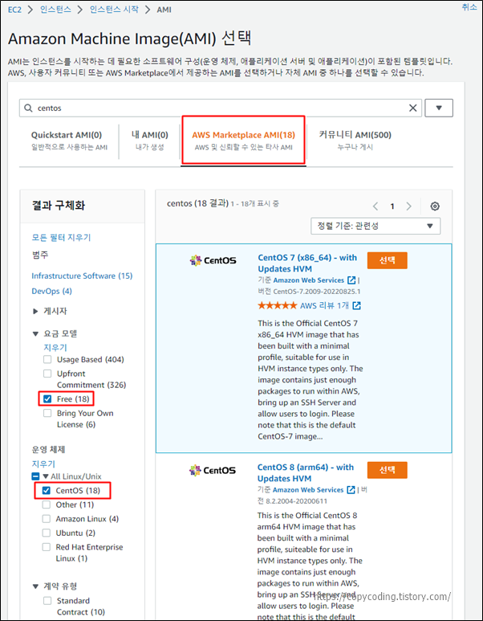483x621 pixels.
Task: Open the table settings gear icon
Action: coord(435,206)
